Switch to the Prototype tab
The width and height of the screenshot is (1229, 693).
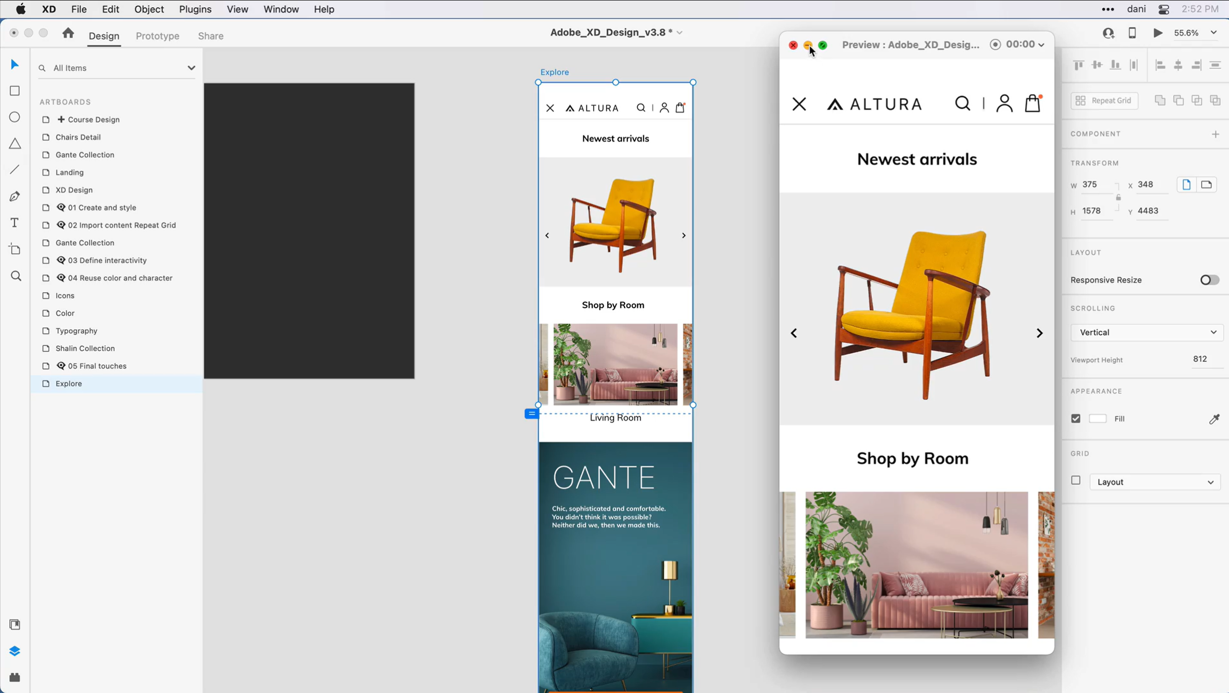[x=157, y=36]
